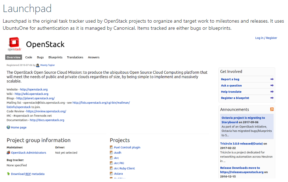Click the 'Registered 2010-07-06 by' text
Image resolution: width=288 pixels, height=182 pixels.
click(x=21, y=65)
